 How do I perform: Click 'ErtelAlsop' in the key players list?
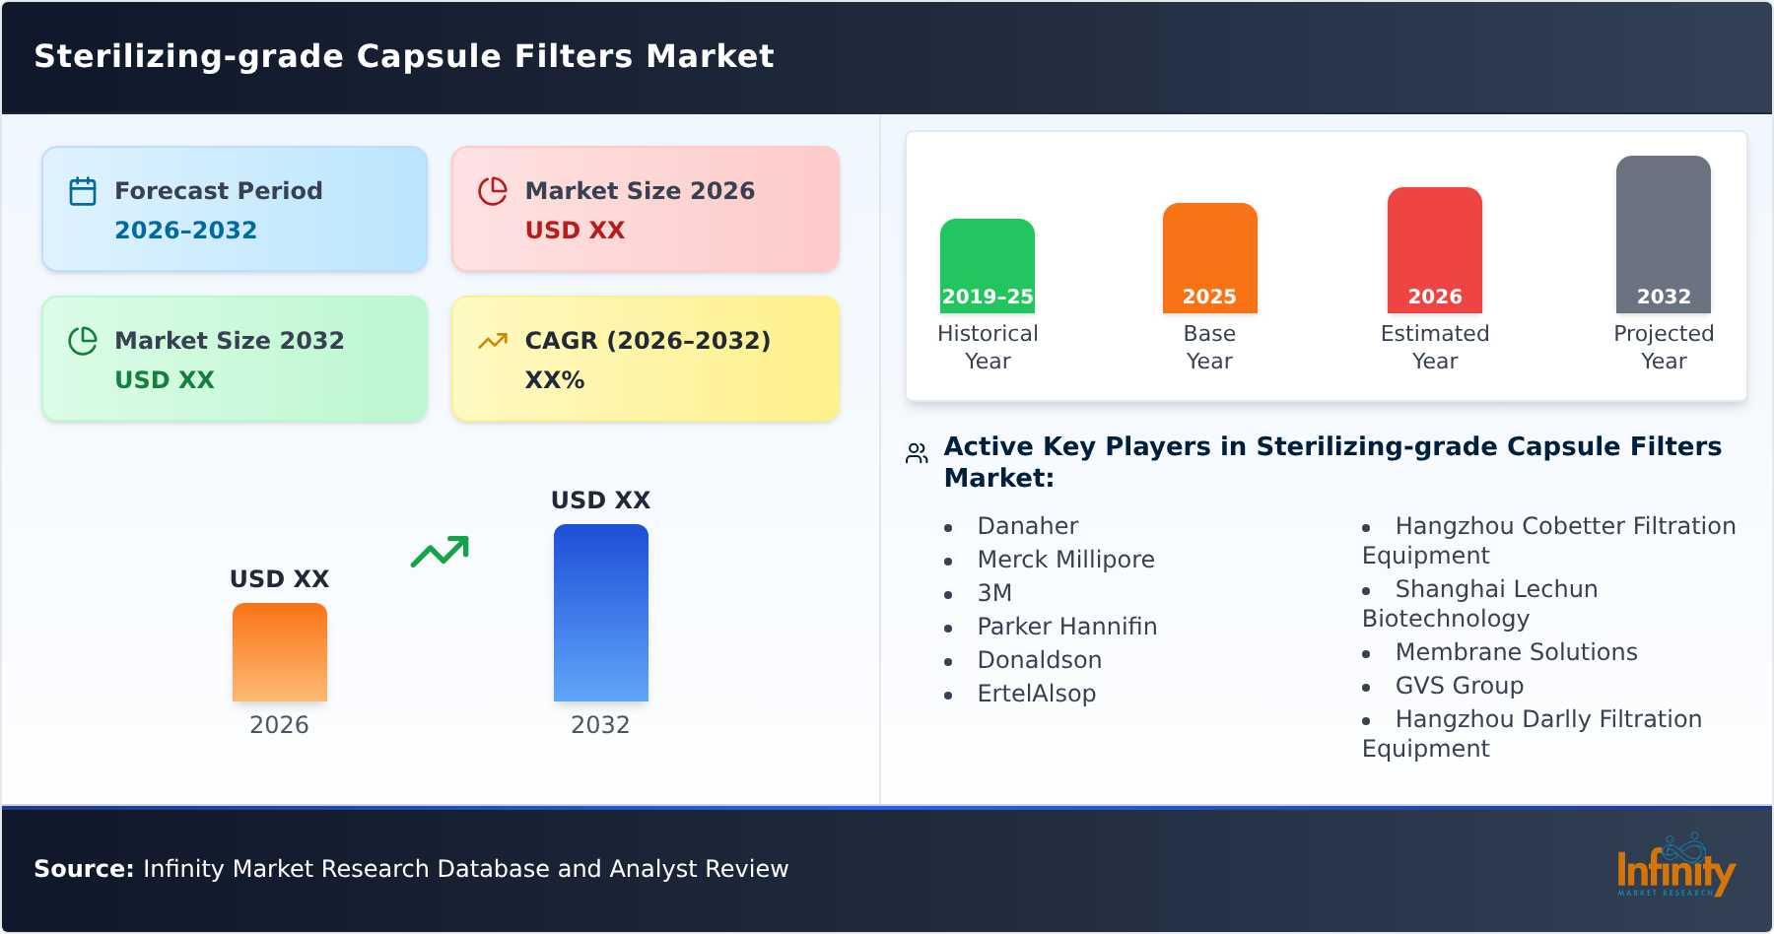click(1037, 694)
